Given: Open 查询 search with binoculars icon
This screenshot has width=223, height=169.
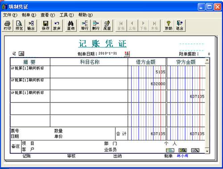Looking at the screenshot, I should click(71, 25).
